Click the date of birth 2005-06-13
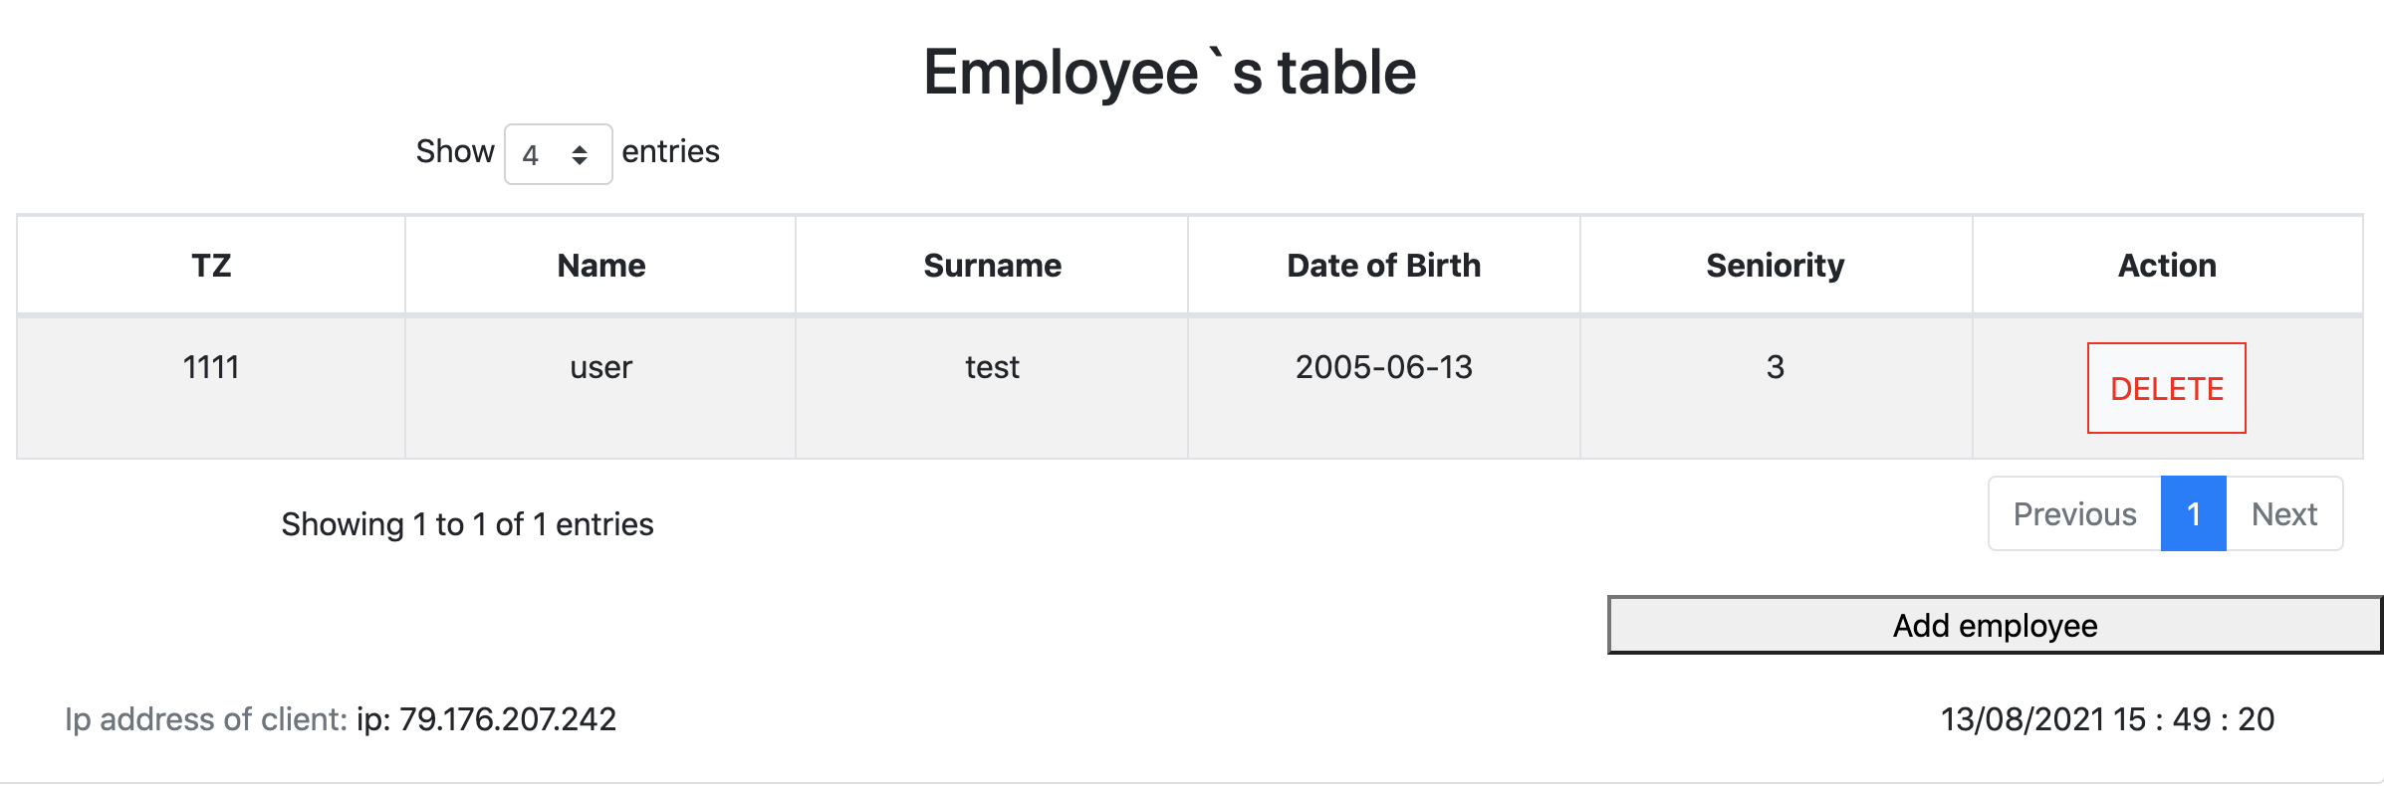 (1383, 367)
